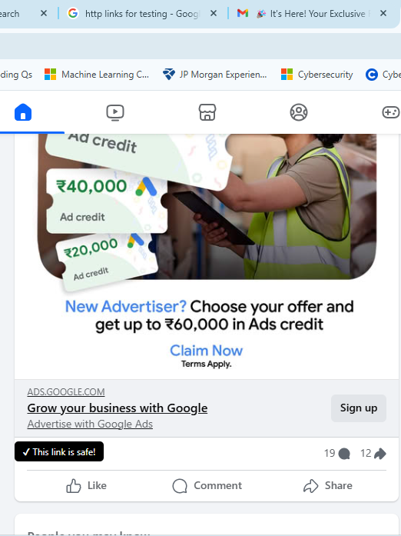This screenshot has height=536, width=401.
Task: Open the Gaming controller icon
Action: [x=391, y=112]
